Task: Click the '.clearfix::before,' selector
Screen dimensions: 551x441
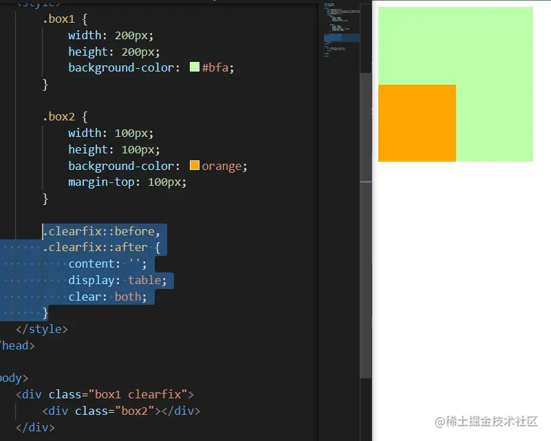Action: (x=101, y=231)
